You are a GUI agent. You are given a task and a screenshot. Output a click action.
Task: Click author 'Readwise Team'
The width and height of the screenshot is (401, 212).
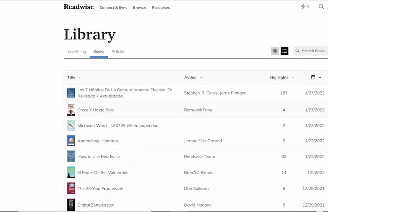coord(199,156)
